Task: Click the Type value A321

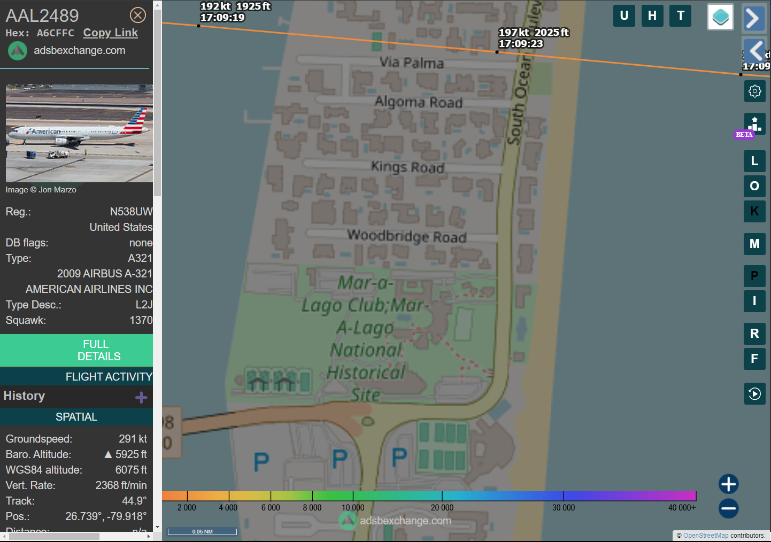Action: tap(140, 258)
